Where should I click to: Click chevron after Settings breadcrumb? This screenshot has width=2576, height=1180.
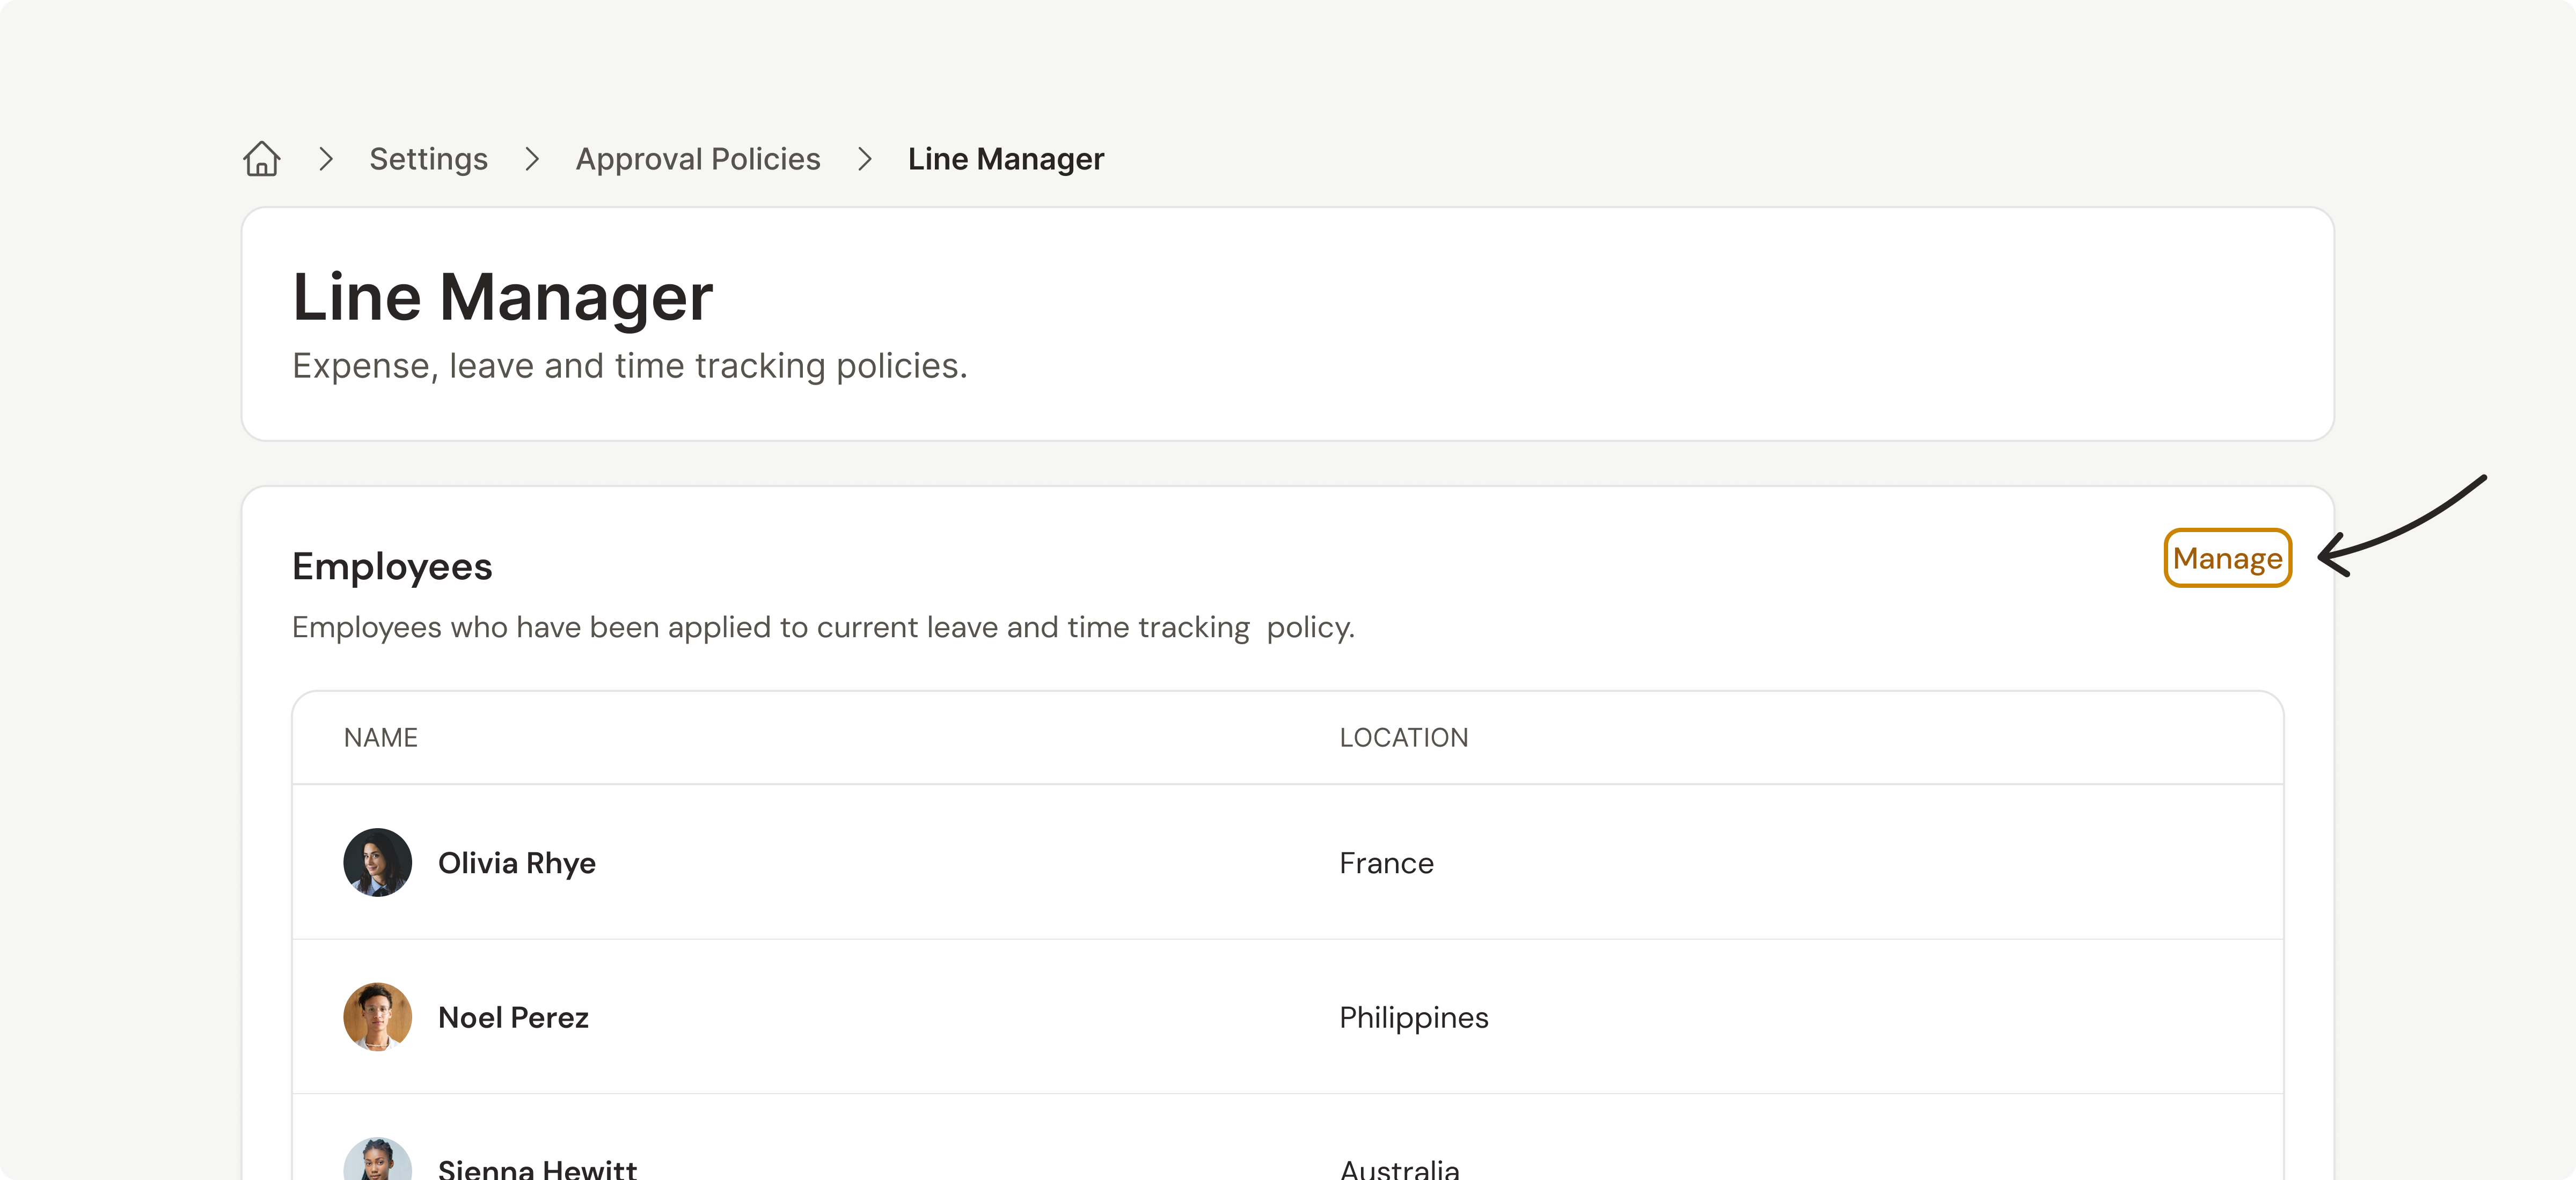coord(532,159)
